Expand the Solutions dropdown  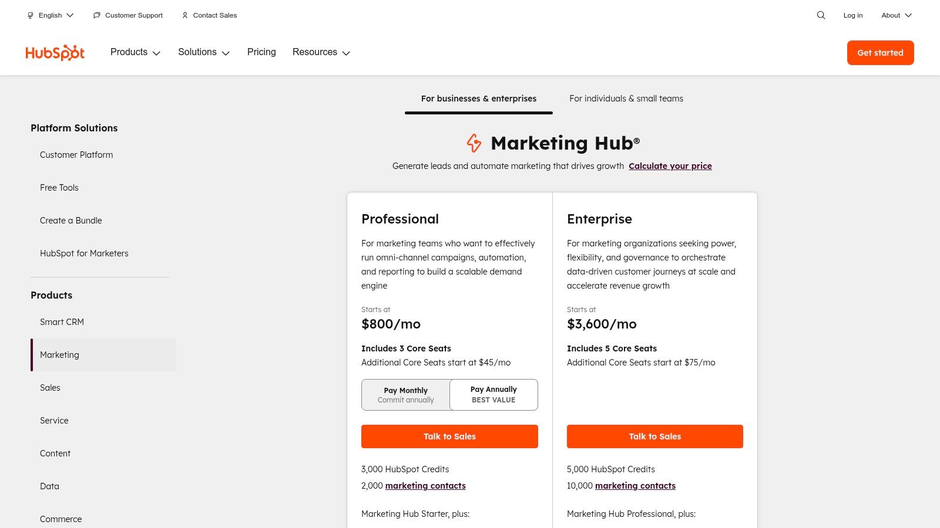pos(203,52)
